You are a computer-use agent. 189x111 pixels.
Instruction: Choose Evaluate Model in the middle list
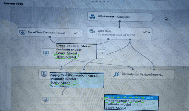tap(63, 79)
